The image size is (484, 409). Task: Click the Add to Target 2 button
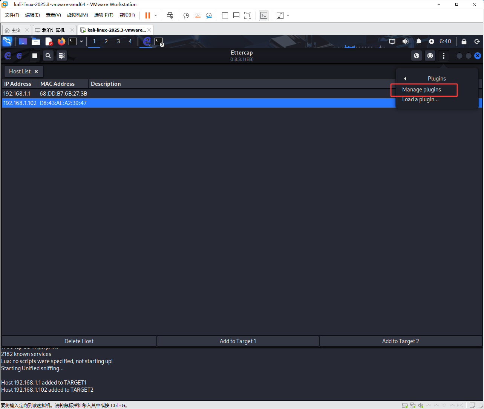pyautogui.click(x=401, y=341)
